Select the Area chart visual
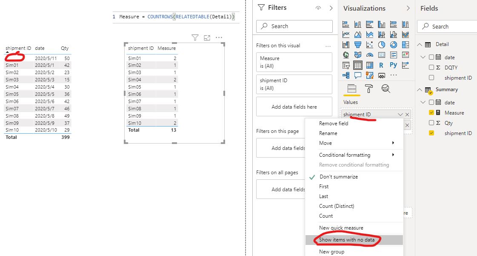This screenshot has height=256, width=477. pyautogui.click(x=358, y=35)
